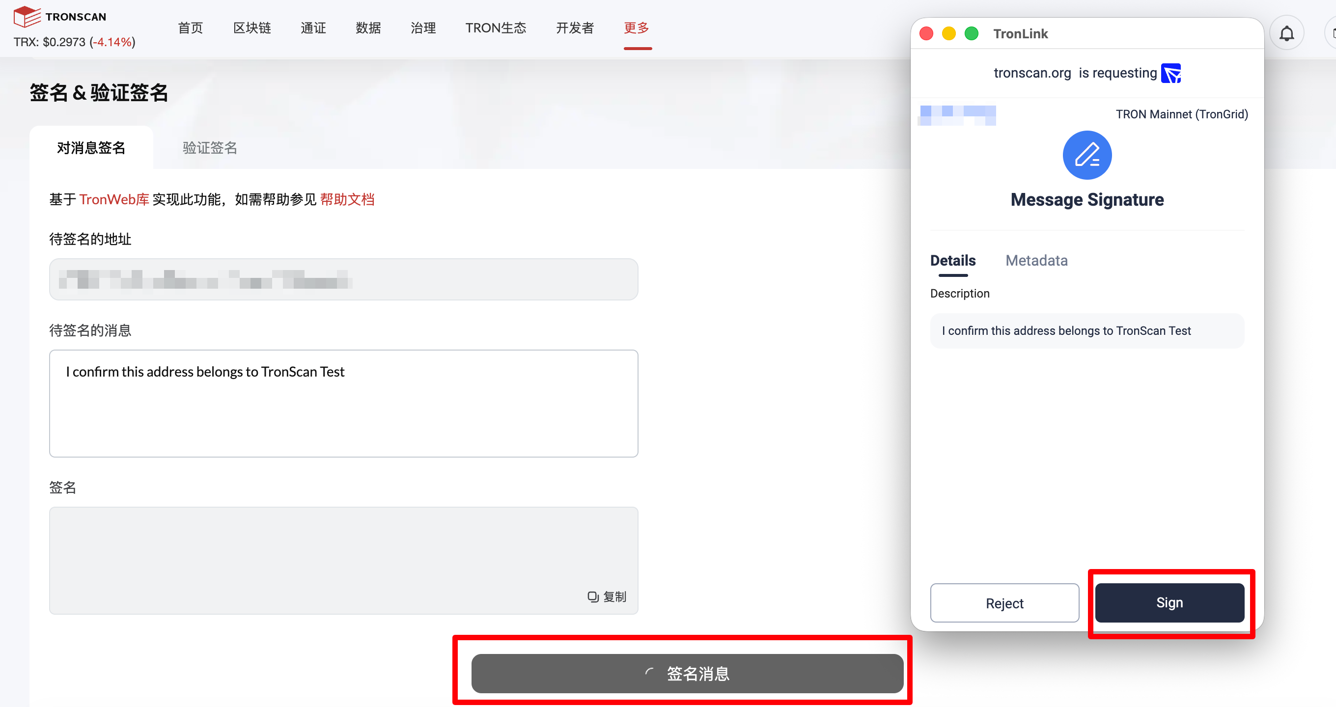Reject the TronLink signature request

1004,603
